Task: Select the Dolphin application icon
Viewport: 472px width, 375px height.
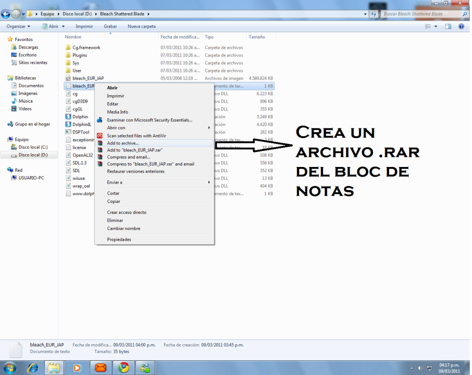Action: coord(68,116)
